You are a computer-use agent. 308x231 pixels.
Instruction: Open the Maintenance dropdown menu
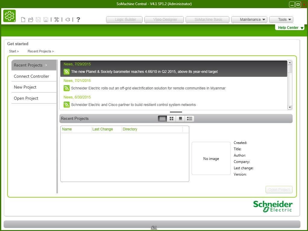click(249, 20)
